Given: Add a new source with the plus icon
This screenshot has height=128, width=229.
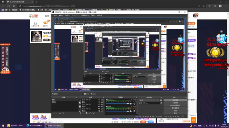Looking at the screenshot, I should tap(80, 113).
